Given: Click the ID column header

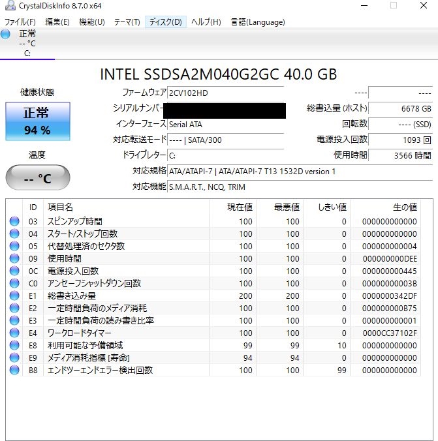Looking at the screenshot, I should tap(33, 207).
